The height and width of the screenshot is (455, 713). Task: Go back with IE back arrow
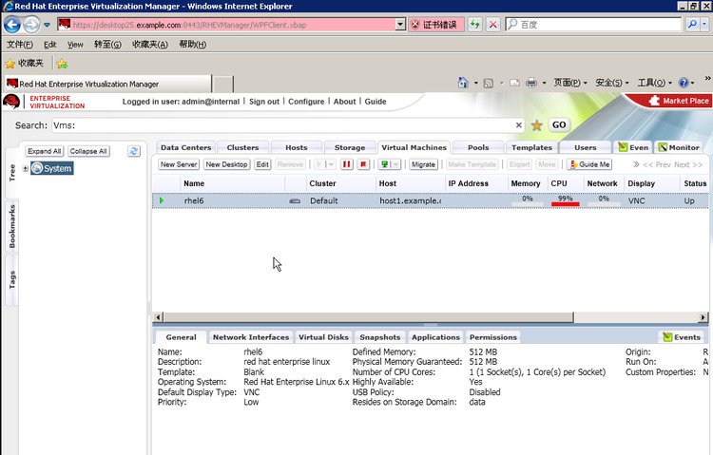(x=12, y=25)
